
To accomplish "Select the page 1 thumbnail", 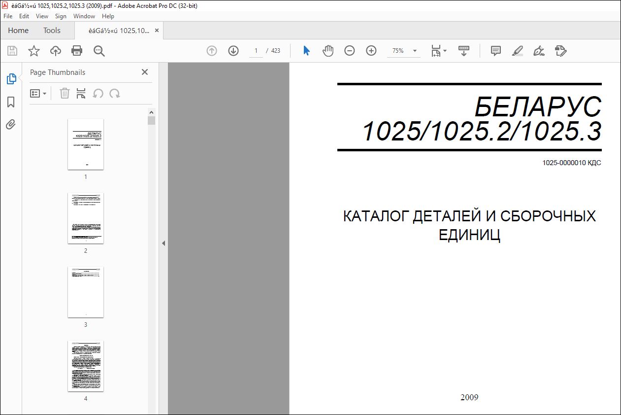I will pos(86,144).
